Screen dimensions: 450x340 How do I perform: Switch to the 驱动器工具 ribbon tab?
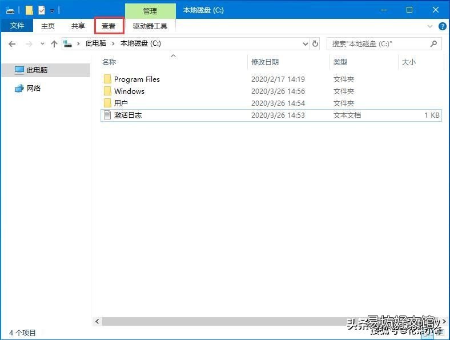[150, 26]
